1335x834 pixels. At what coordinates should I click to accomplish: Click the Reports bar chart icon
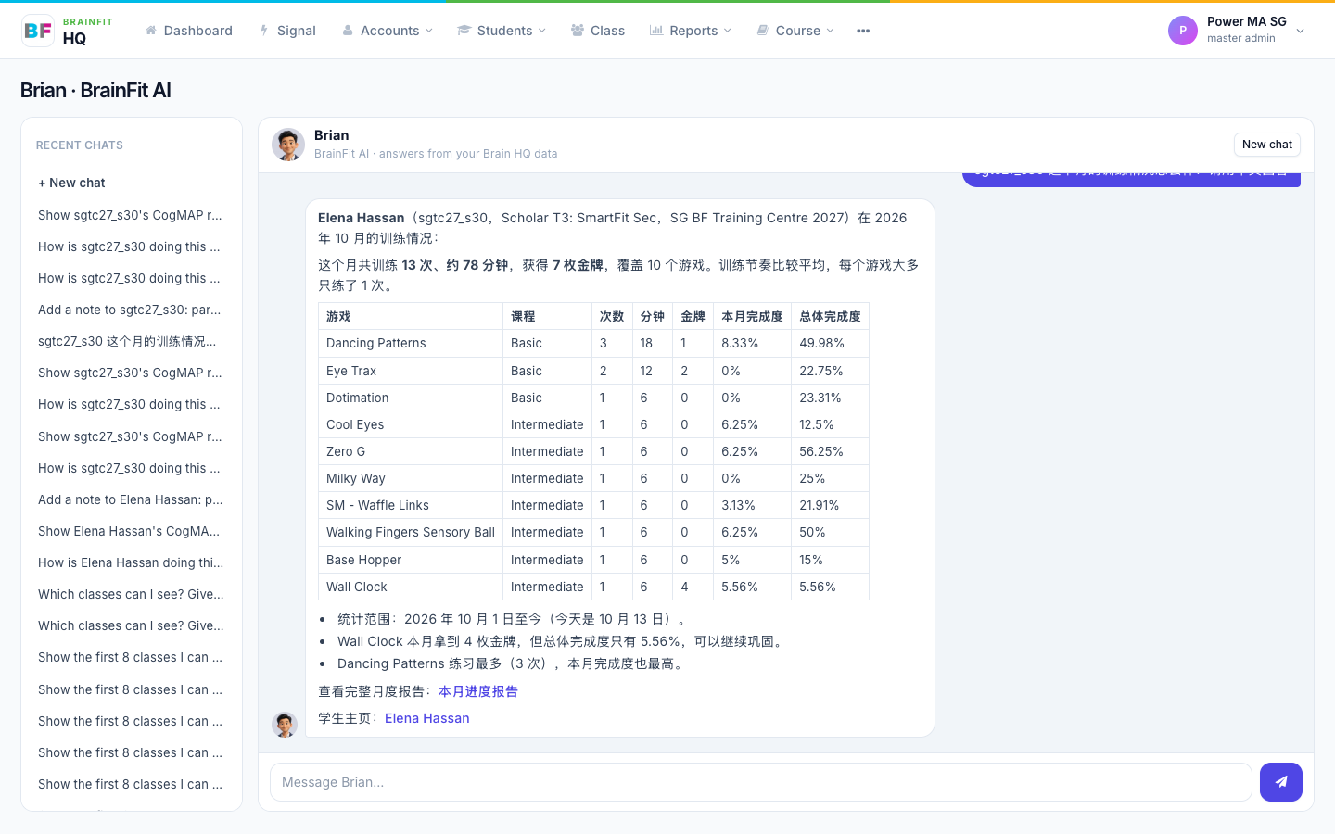[x=656, y=31]
